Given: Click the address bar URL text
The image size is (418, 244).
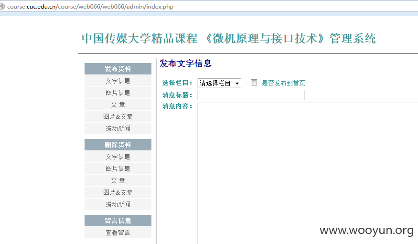Looking at the screenshot, I should tap(90, 6).
